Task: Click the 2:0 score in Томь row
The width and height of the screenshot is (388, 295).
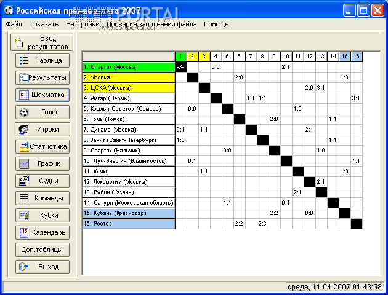Action: pyautogui.click(x=274, y=119)
